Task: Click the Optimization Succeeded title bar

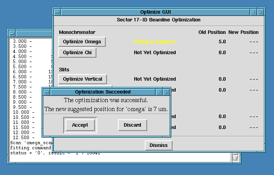Action: pos(103,92)
